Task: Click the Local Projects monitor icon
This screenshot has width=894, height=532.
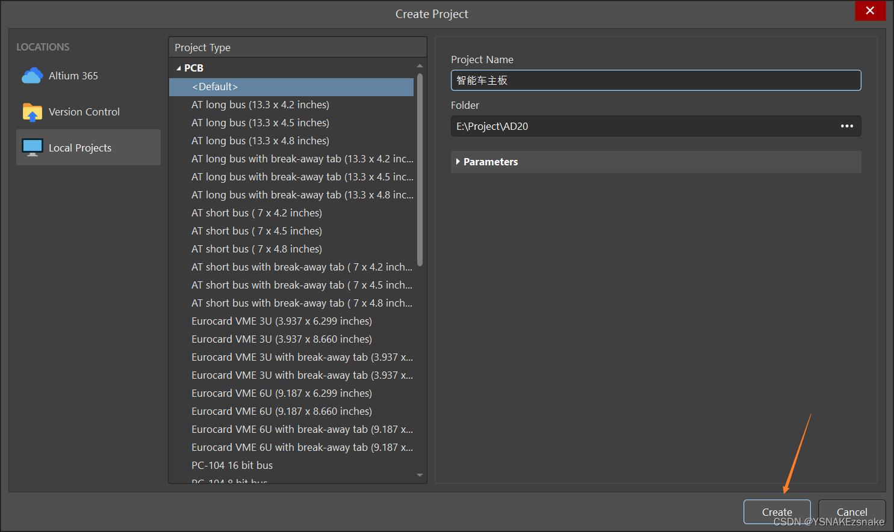Action: [32, 147]
